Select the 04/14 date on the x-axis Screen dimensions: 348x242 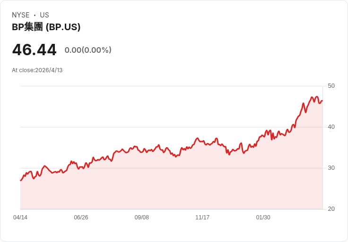pos(20,217)
